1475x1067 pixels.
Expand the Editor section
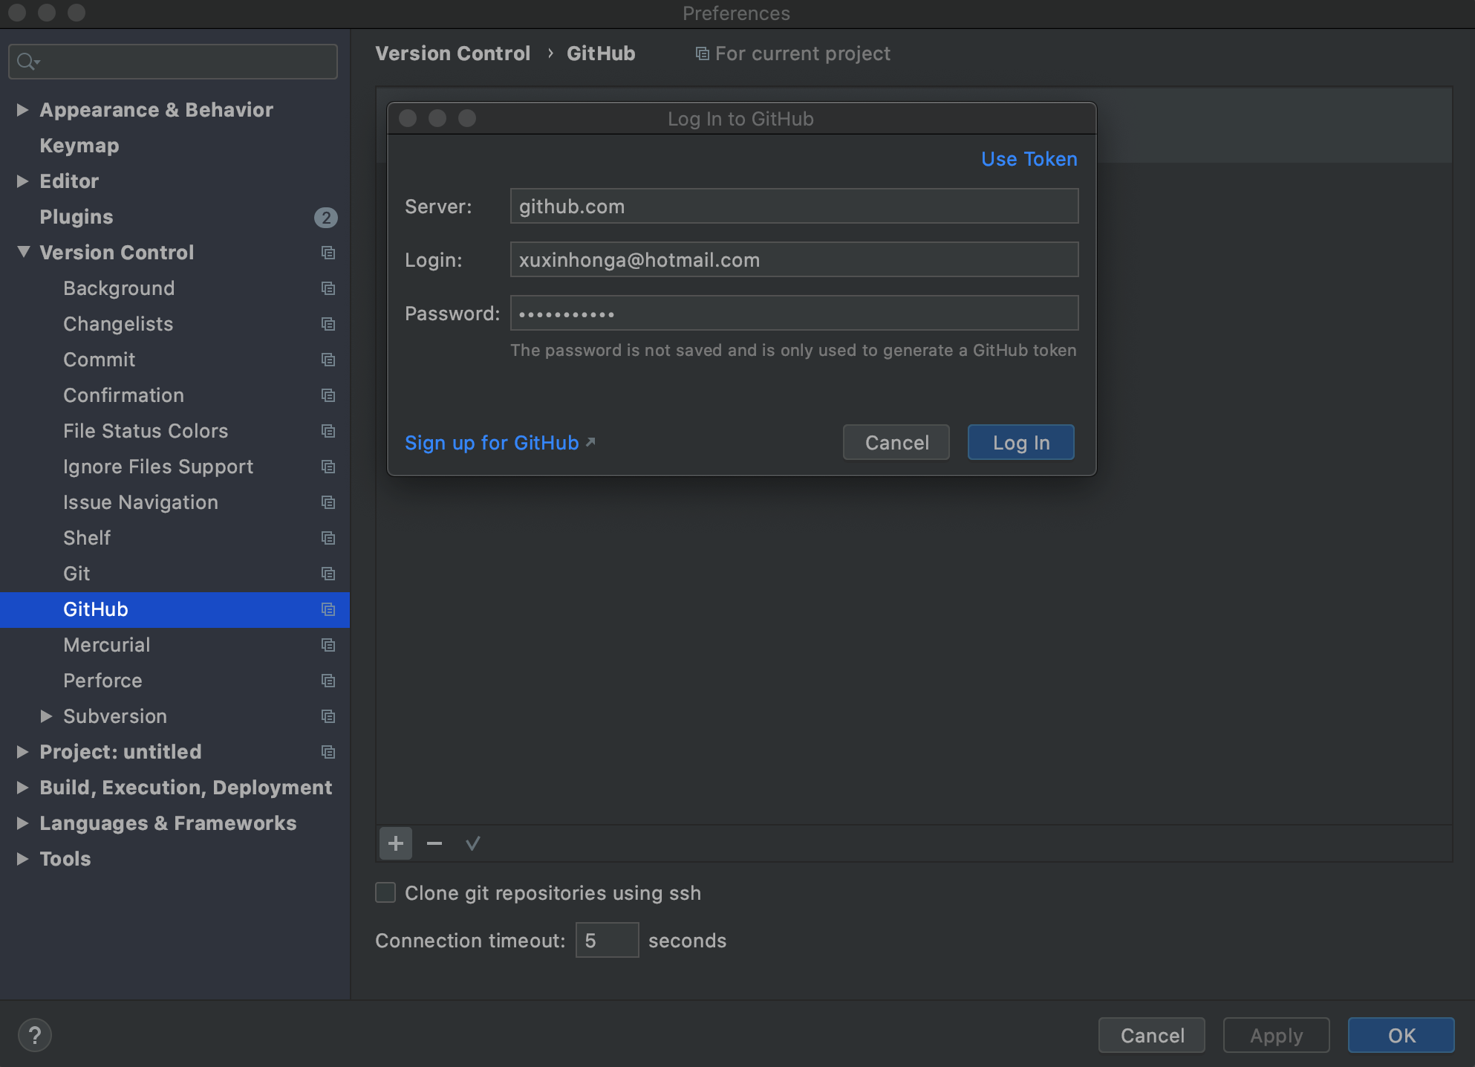[22, 181]
